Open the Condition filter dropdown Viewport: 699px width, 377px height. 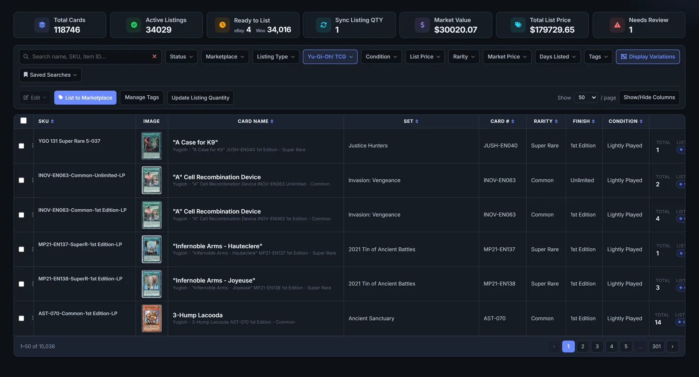click(x=381, y=57)
